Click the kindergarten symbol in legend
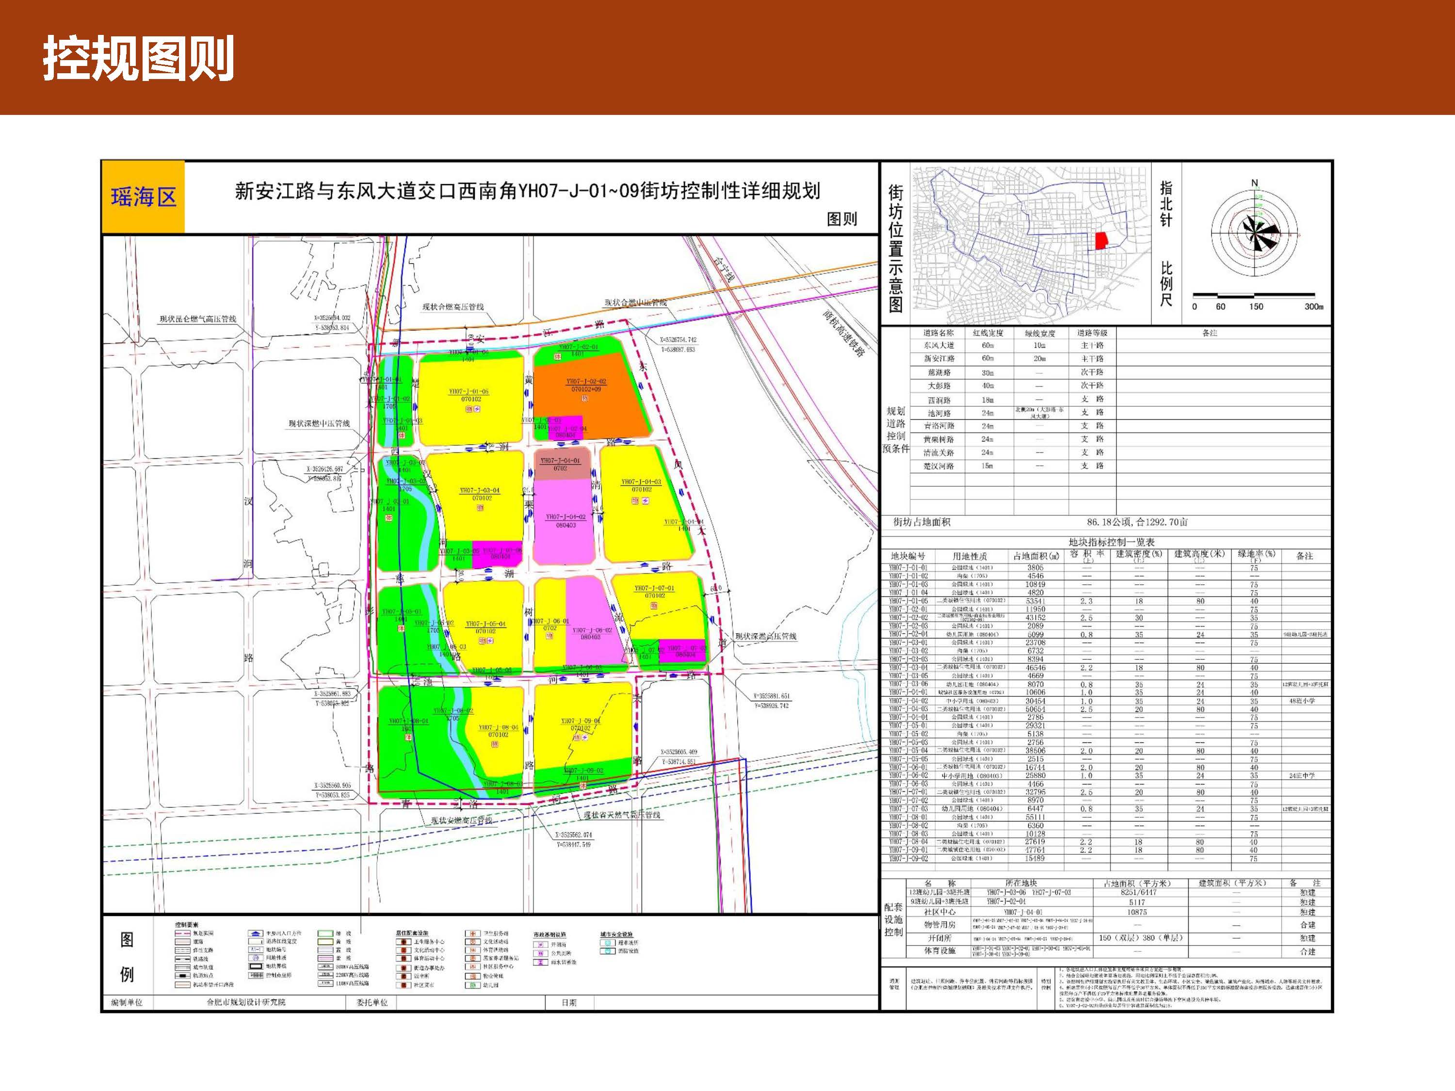 (x=473, y=986)
